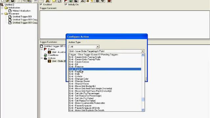
Task: Choose 'Unit - Move Unit And Face Point (Instantly)'
Action: [105, 91]
